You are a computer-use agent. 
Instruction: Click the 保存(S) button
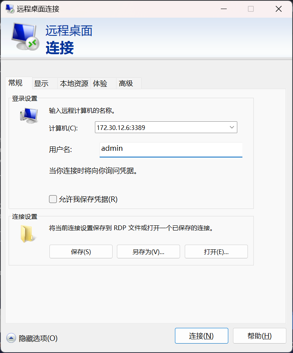(81, 251)
